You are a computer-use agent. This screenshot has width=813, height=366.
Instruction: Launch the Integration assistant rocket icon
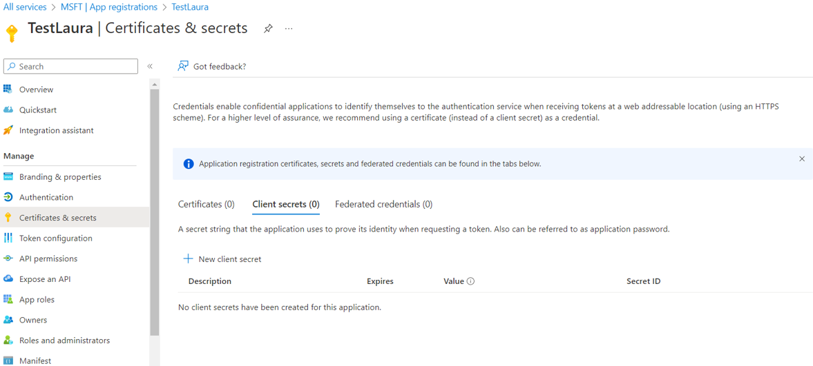click(8, 130)
